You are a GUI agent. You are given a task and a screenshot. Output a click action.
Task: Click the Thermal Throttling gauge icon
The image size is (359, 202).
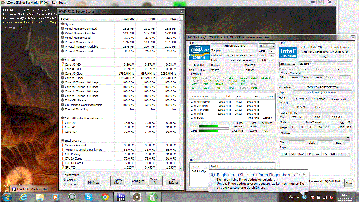62,109
